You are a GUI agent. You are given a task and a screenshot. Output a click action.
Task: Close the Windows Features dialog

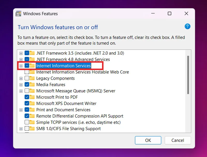point(186,13)
